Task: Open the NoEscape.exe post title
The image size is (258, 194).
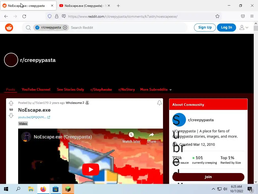Action: [x=34, y=110]
